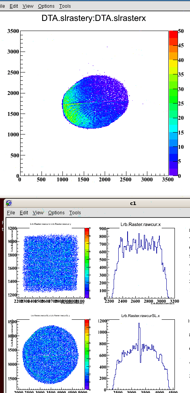Click the color palette beside the DTA plot

173,103
